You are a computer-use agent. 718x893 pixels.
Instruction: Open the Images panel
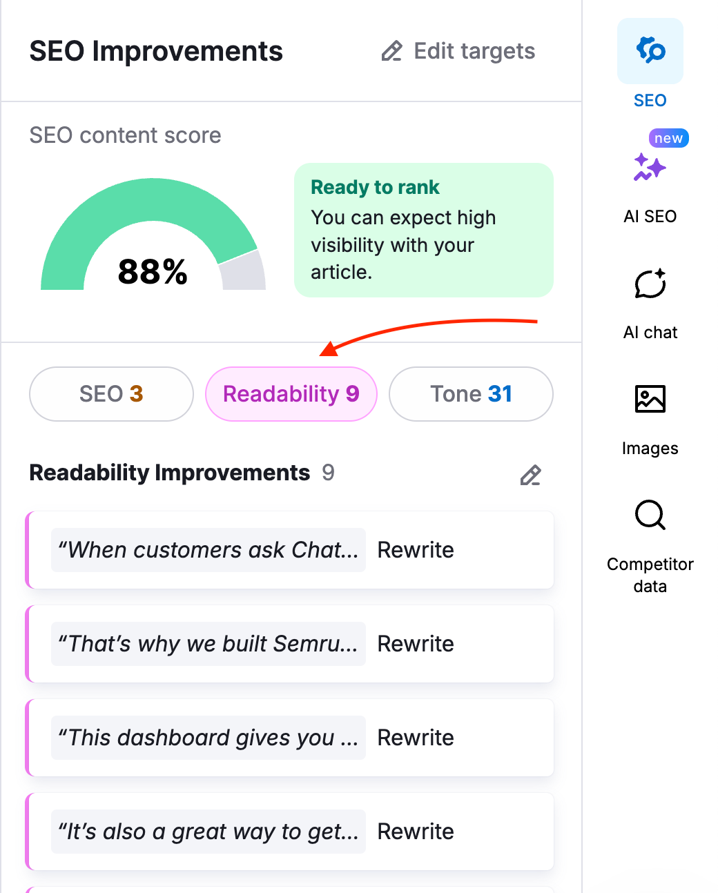tap(650, 399)
